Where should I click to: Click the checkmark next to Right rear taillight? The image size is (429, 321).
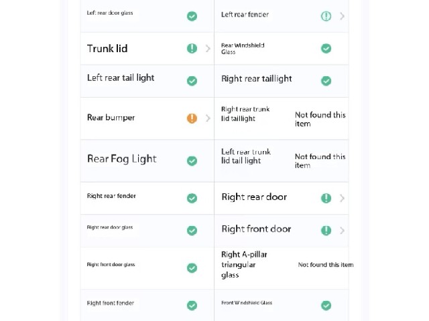coord(326,81)
